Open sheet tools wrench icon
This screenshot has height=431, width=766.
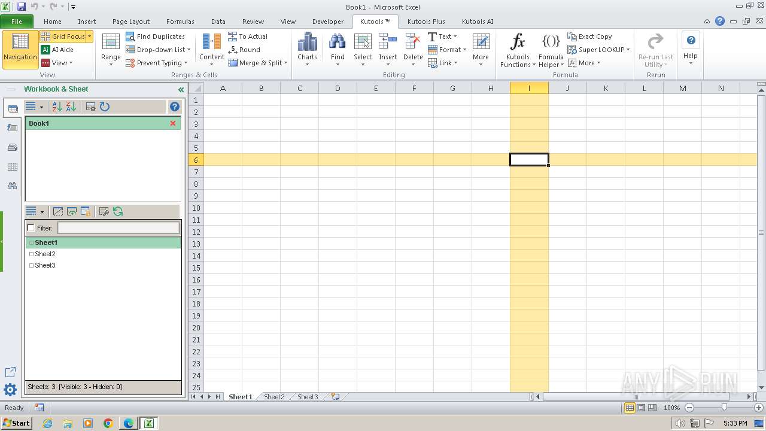pos(104,211)
